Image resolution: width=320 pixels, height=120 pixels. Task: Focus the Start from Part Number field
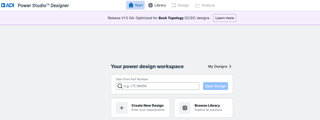click(x=157, y=86)
